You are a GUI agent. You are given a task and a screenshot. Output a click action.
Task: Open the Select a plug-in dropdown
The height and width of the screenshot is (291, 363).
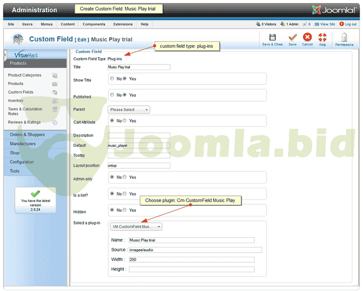coord(136,227)
